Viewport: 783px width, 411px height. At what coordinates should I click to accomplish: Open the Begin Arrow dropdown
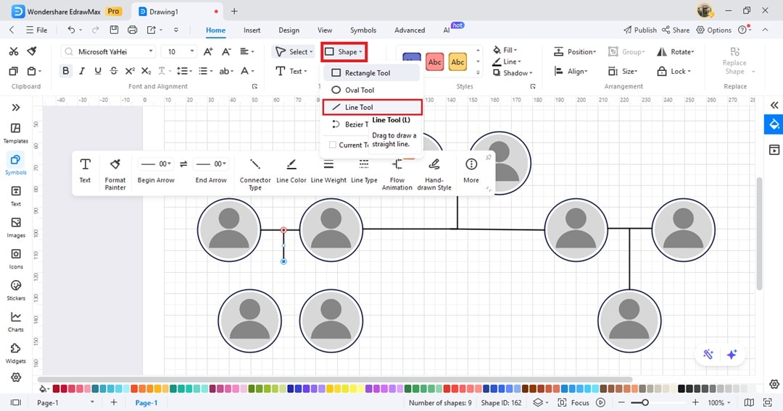156,164
